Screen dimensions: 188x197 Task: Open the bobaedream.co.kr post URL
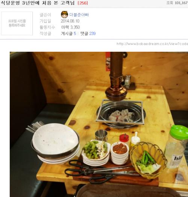pyautogui.click(x=152, y=44)
